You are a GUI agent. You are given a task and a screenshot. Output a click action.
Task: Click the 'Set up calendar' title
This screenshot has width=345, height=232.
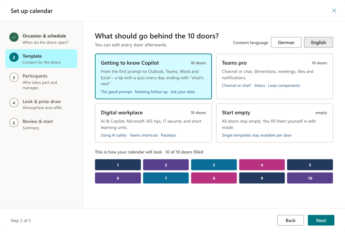(32, 11)
